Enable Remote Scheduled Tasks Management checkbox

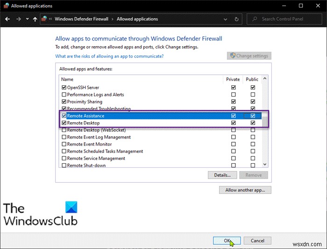pyautogui.click(x=64, y=151)
